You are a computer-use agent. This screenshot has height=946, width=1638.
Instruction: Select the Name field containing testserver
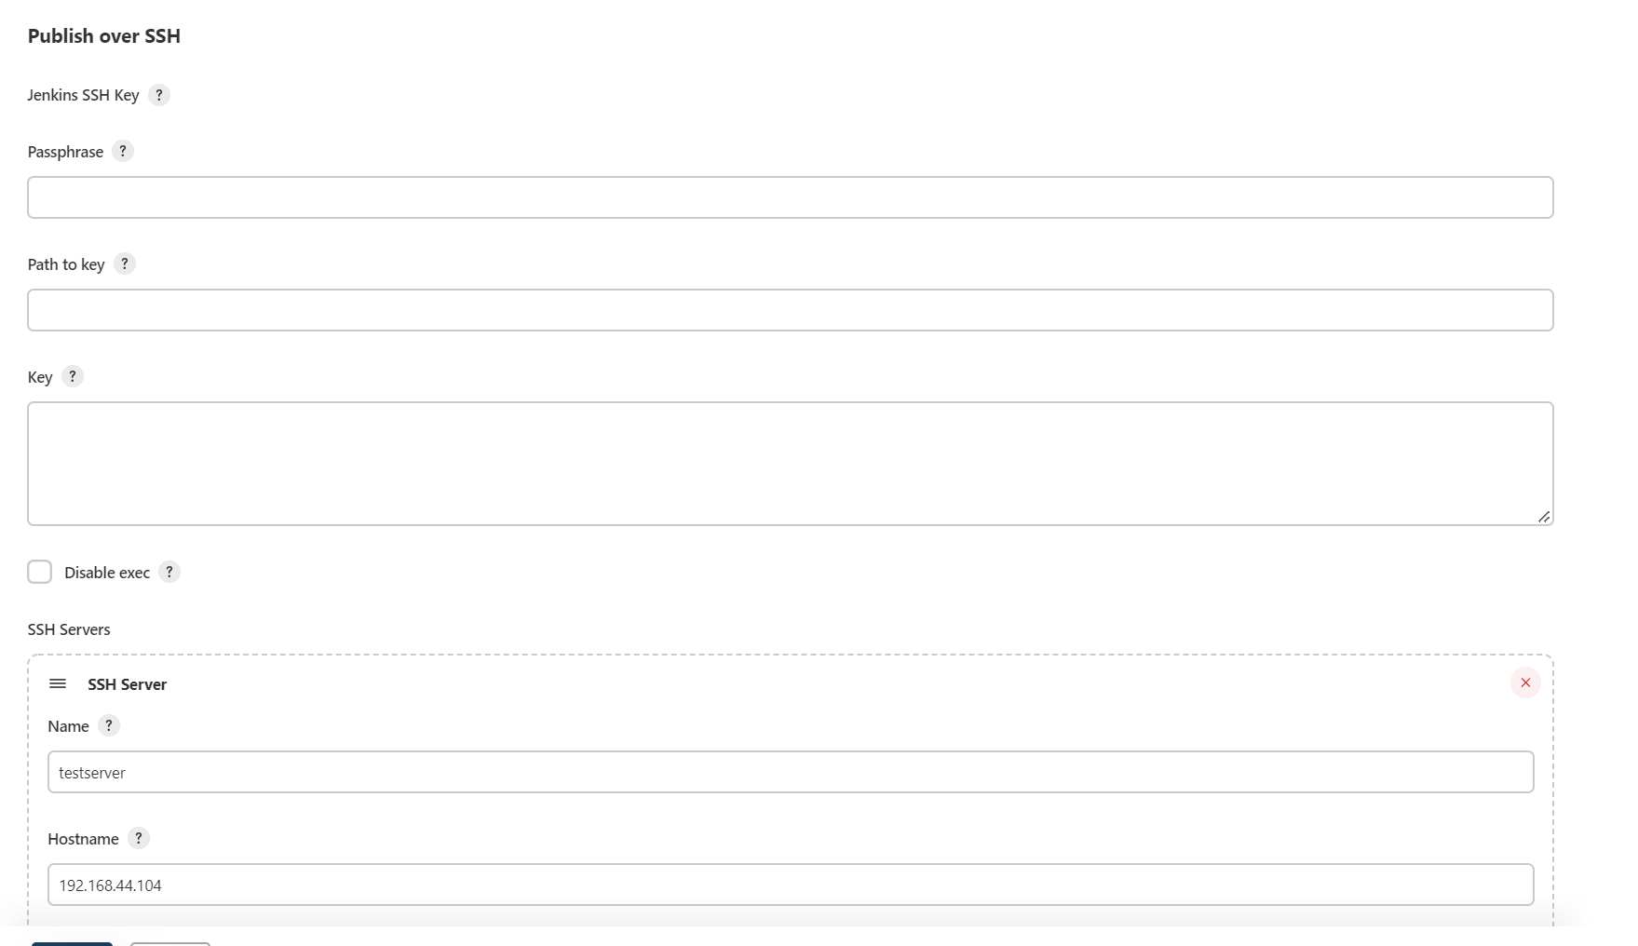pos(790,772)
